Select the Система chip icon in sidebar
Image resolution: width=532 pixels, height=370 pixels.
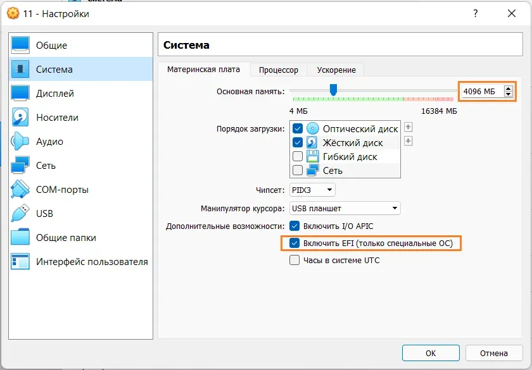tap(20, 69)
